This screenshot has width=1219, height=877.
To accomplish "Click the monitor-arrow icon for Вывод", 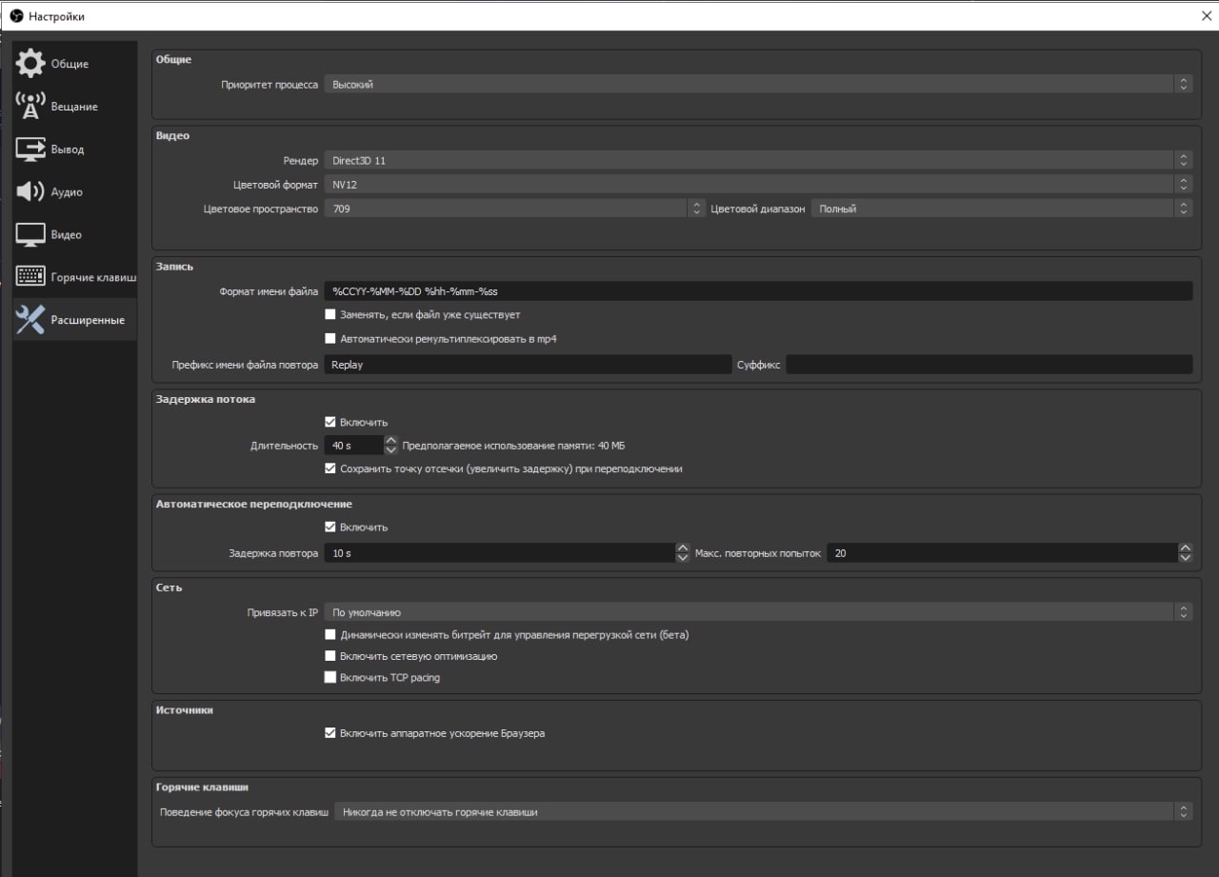I will (30, 149).
